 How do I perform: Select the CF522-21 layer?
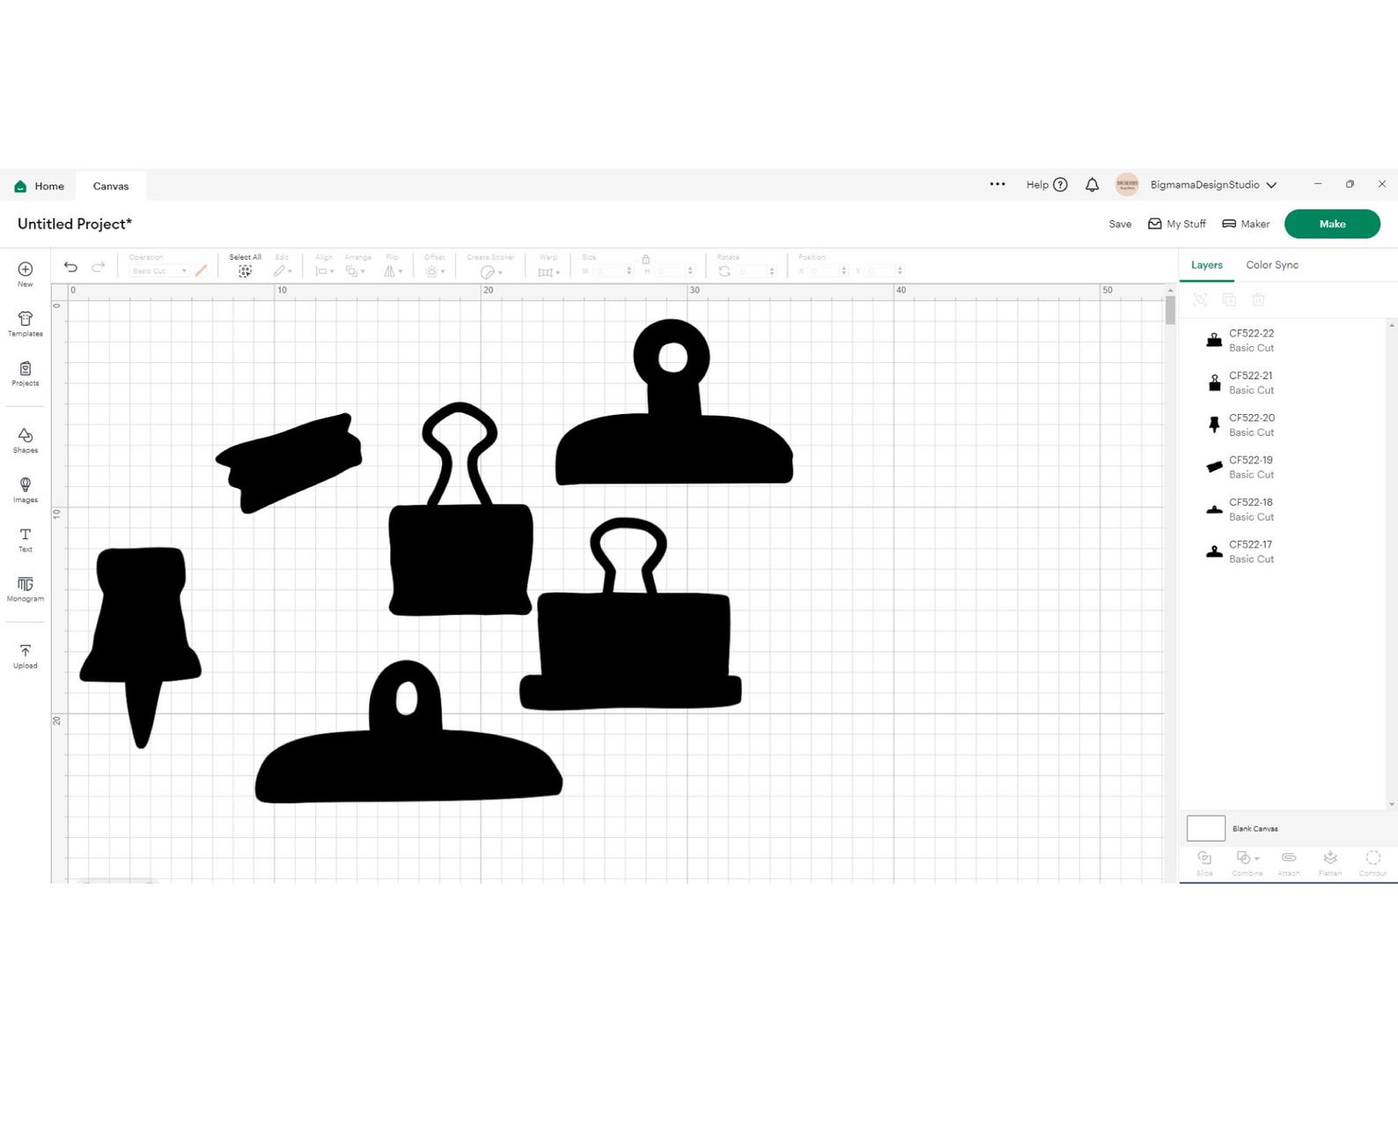[1284, 382]
